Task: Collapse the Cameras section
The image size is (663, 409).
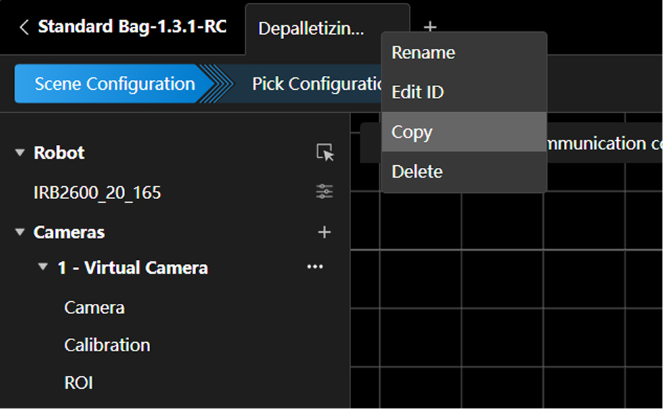Action: (x=20, y=232)
